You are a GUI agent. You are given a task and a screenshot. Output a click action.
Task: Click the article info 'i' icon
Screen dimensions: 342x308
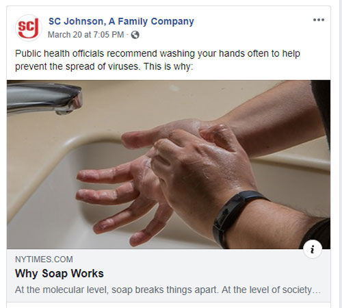coord(313,249)
